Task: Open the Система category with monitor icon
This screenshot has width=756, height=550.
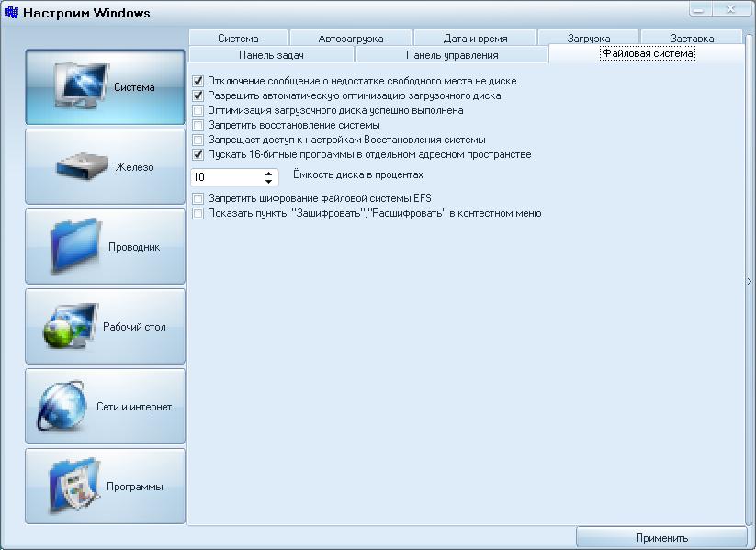Action: click(105, 87)
